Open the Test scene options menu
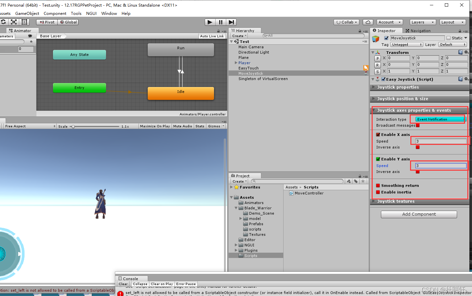Screen dimensions: 472x296 point(365,42)
